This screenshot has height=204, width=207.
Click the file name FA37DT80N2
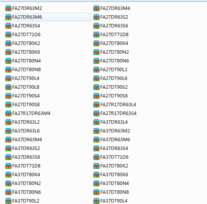pos(27,183)
